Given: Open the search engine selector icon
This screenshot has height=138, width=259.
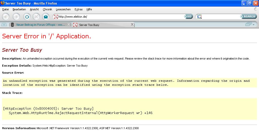Looking at the screenshot, I should pos(199,17).
